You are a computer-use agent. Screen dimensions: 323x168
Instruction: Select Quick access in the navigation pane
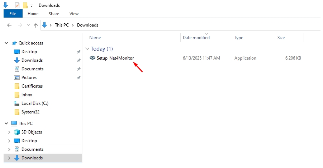coord(31,43)
